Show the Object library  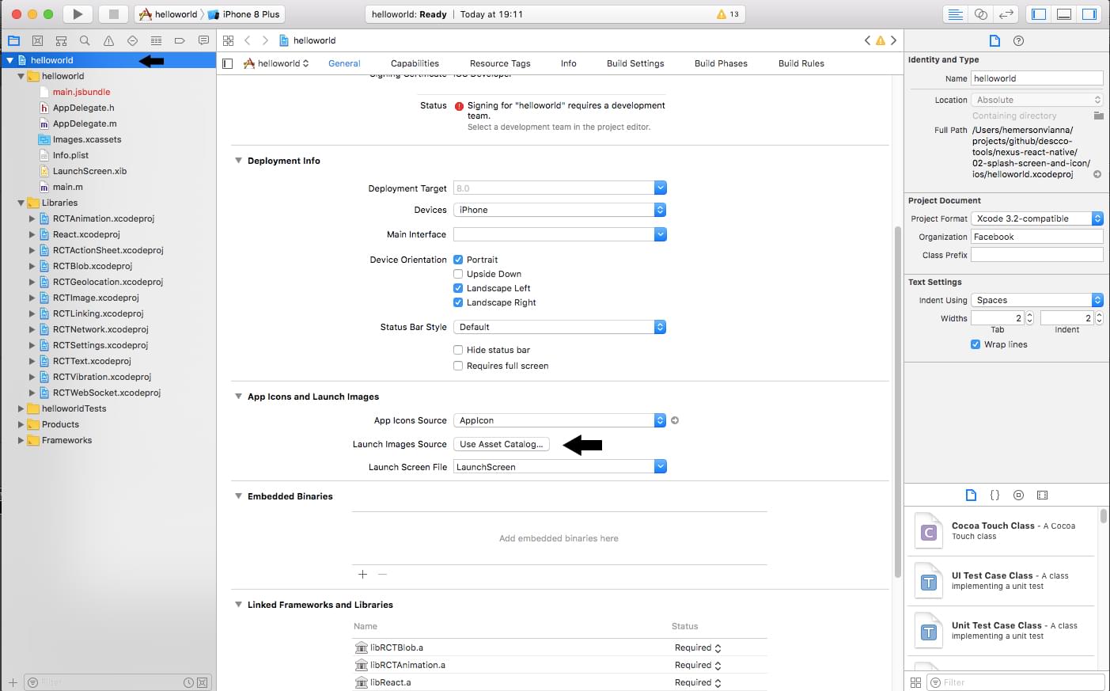coord(1018,495)
